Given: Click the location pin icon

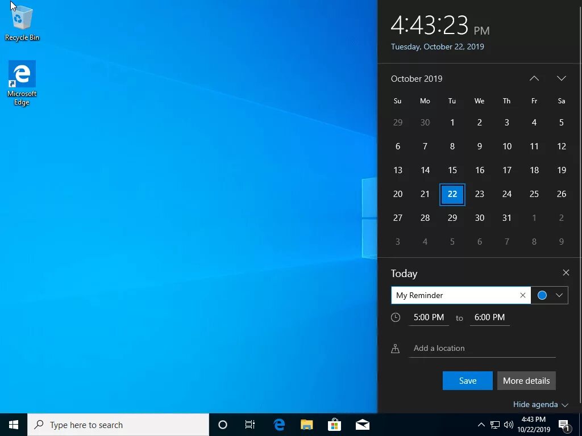Looking at the screenshot, I should tap(396, 348).
